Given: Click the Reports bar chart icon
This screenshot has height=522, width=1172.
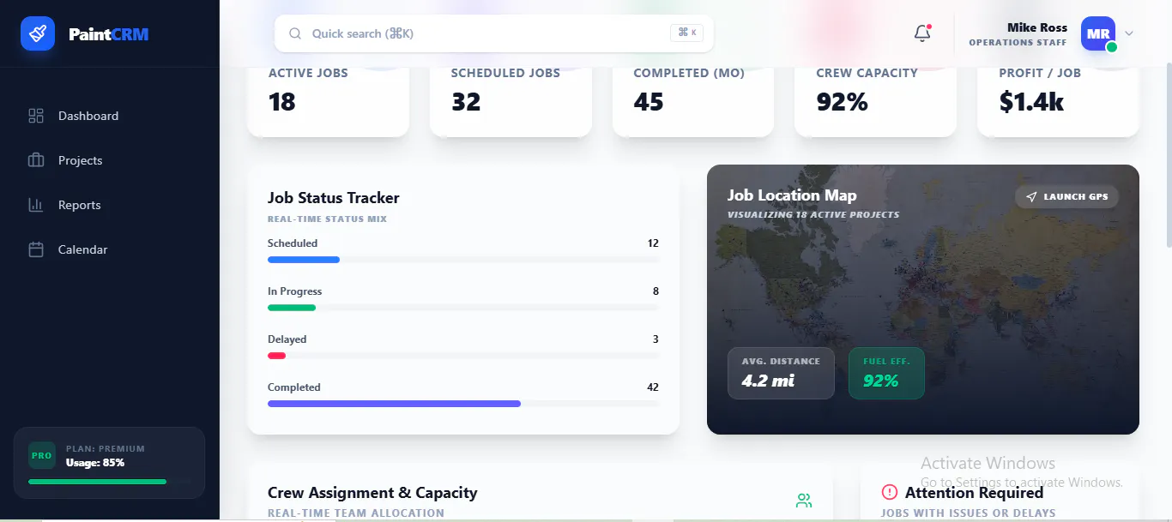Looking at the screenshot, I should pyautogui.click(x=36, y=205).
